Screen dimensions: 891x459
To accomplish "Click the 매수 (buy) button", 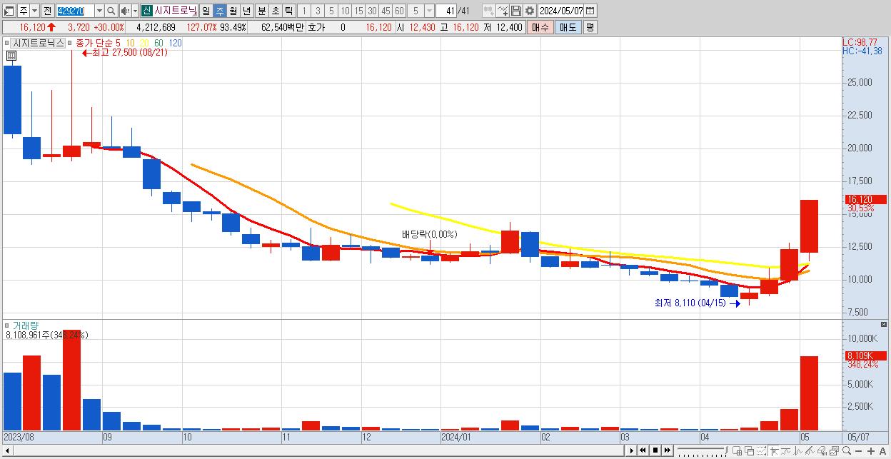I will point(540,27).
